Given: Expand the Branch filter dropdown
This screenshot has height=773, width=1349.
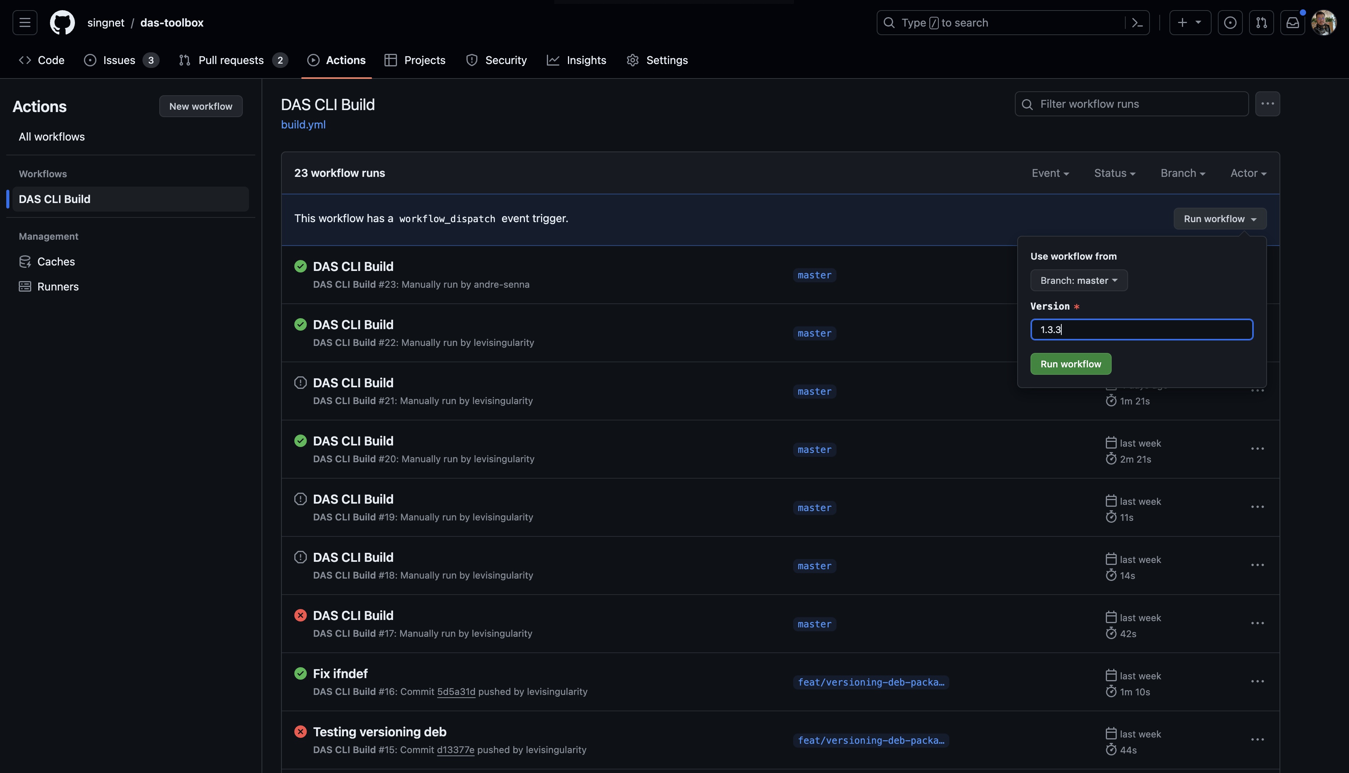Looking at the screenshot, I should point(1183,174).
